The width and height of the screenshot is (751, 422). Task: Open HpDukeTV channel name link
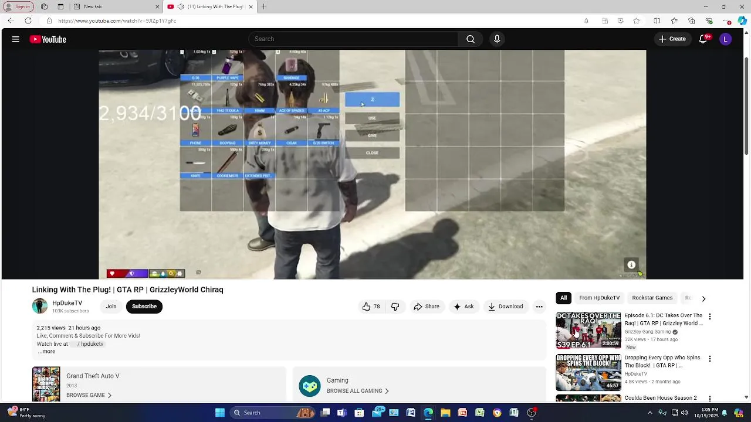(x=67, y=303)
